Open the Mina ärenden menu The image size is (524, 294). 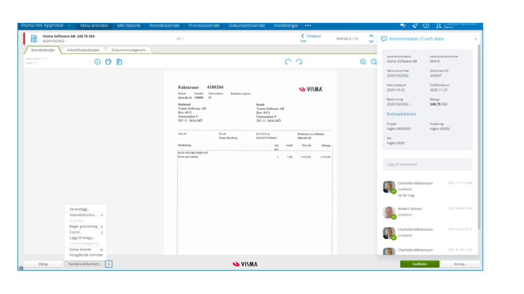(x=94, y=26)
